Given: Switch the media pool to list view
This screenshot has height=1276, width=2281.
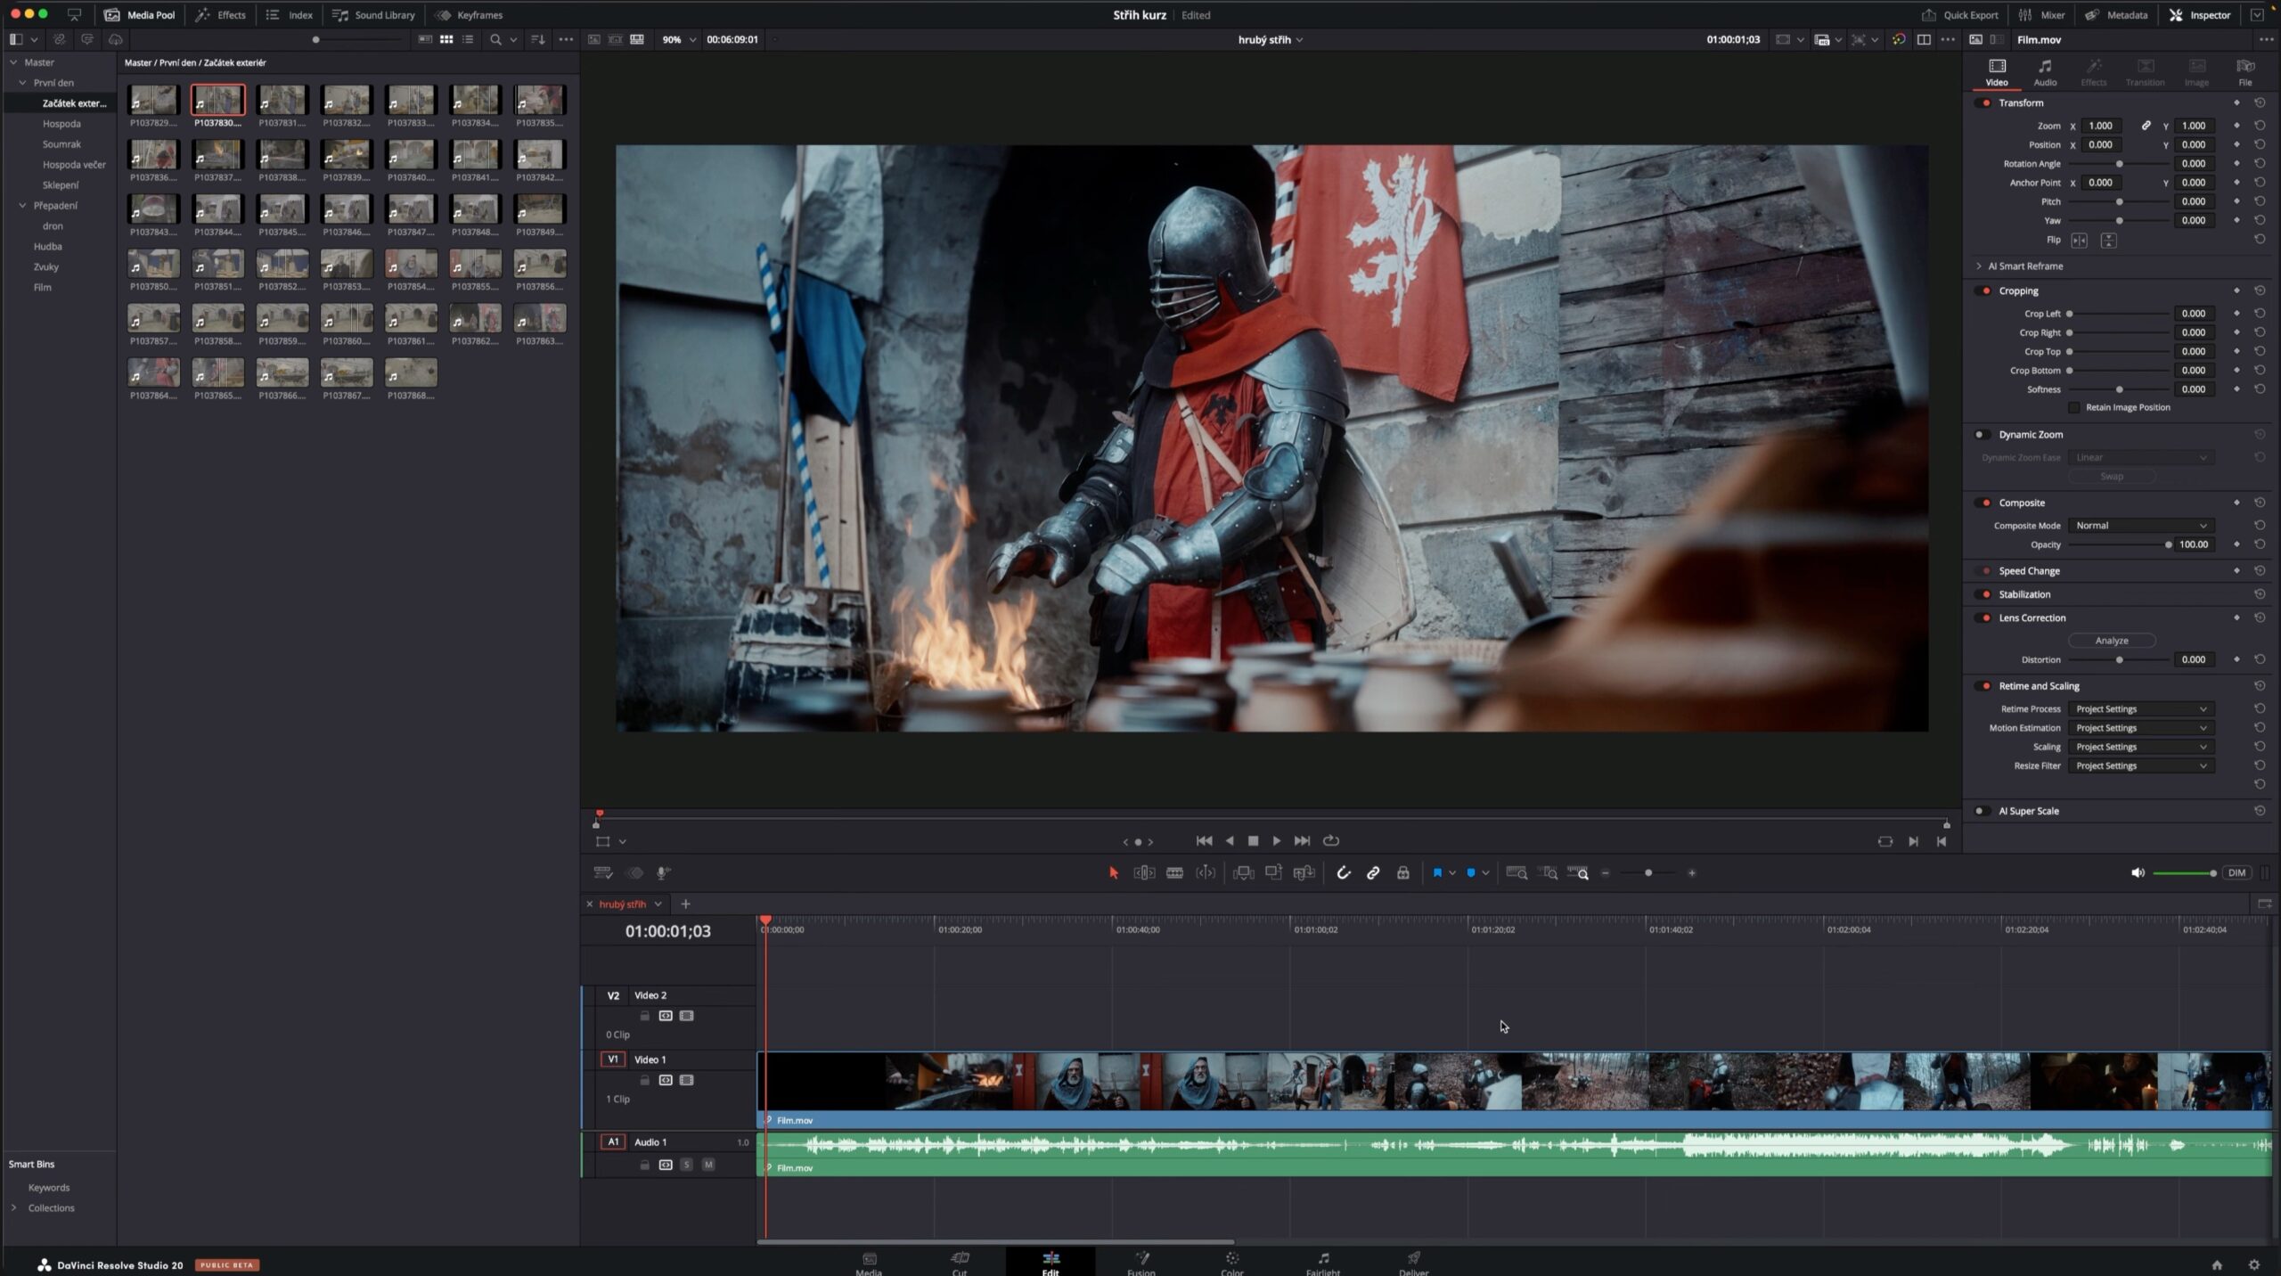Looking at the screenshot, I should coord(468,39).
